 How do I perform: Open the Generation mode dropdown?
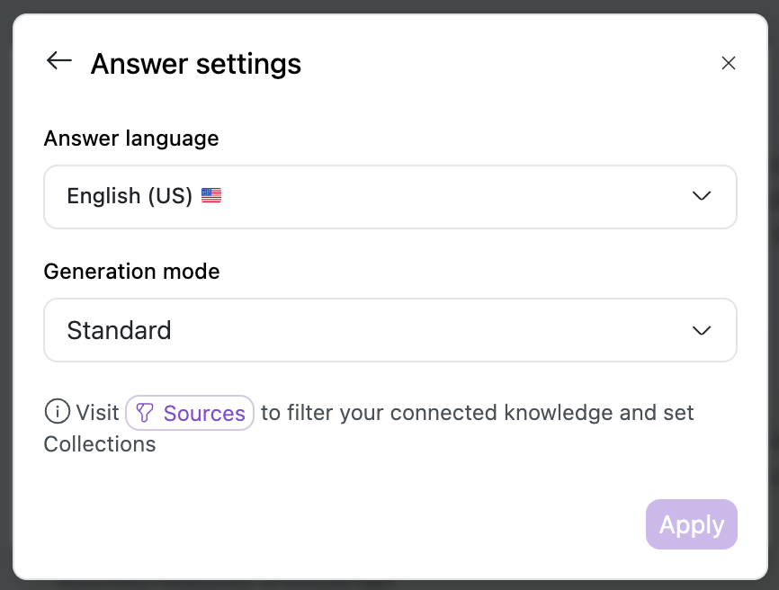[389, 330]
